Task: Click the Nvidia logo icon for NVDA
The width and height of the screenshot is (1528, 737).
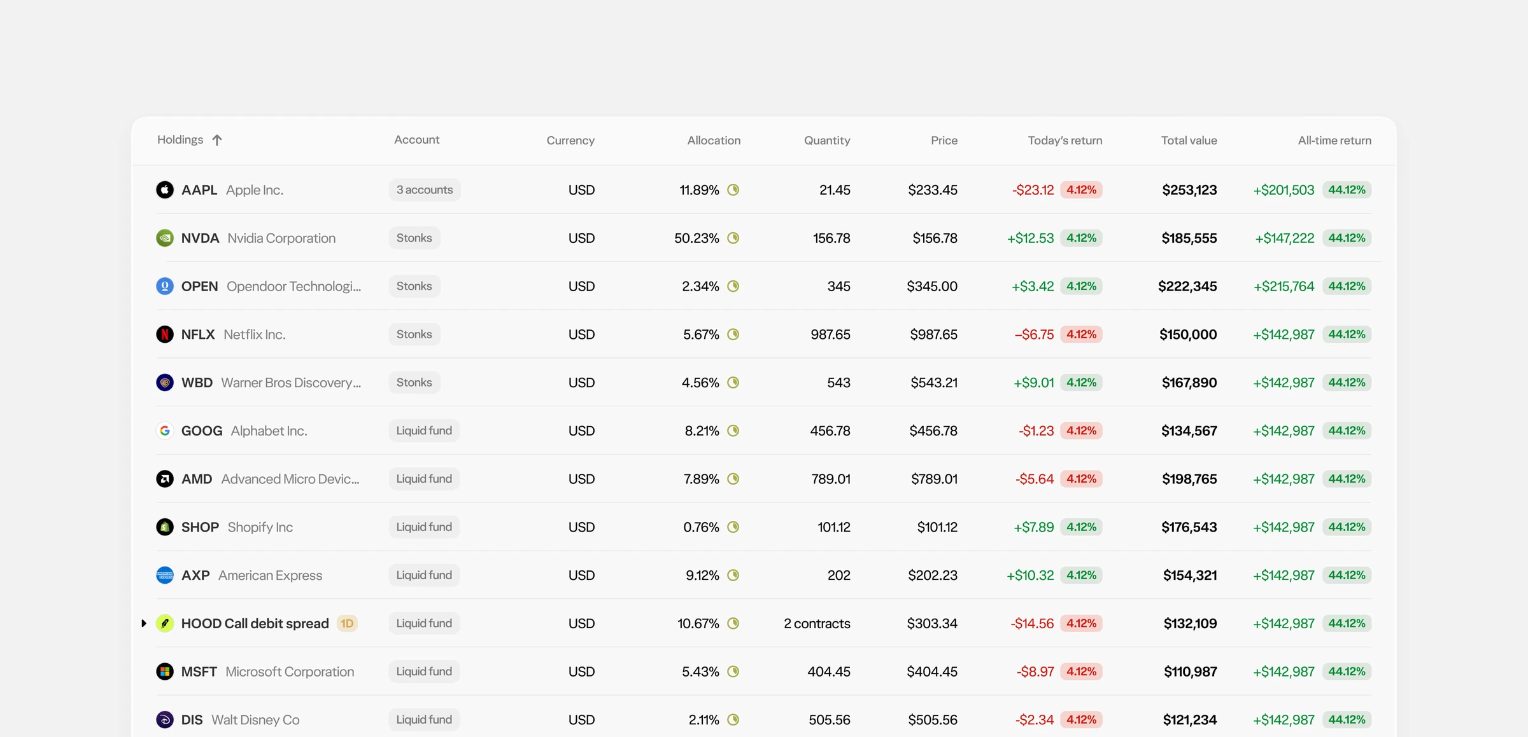Action: tap(165, 238)
